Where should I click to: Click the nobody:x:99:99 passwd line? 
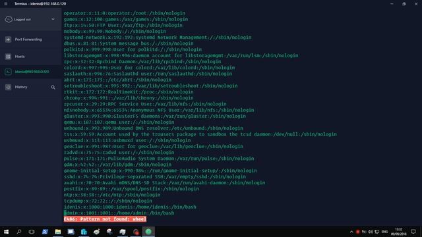115,32
